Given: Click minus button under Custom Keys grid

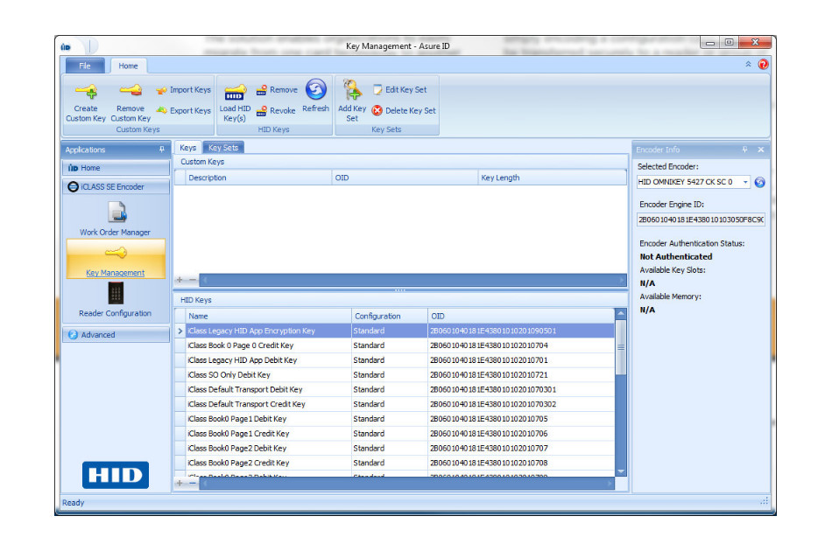Looking at the screenshot, I should pyautogui.click(x=193, y=280).
